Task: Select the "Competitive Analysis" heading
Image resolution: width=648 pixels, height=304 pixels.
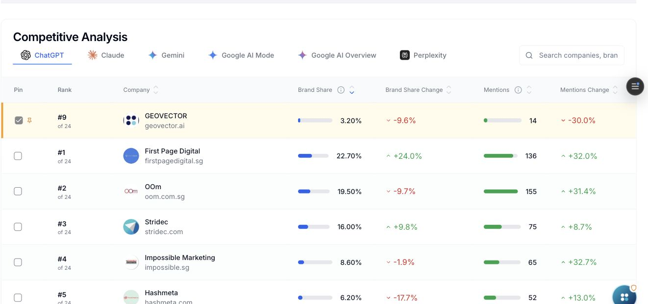Action: 70,37
